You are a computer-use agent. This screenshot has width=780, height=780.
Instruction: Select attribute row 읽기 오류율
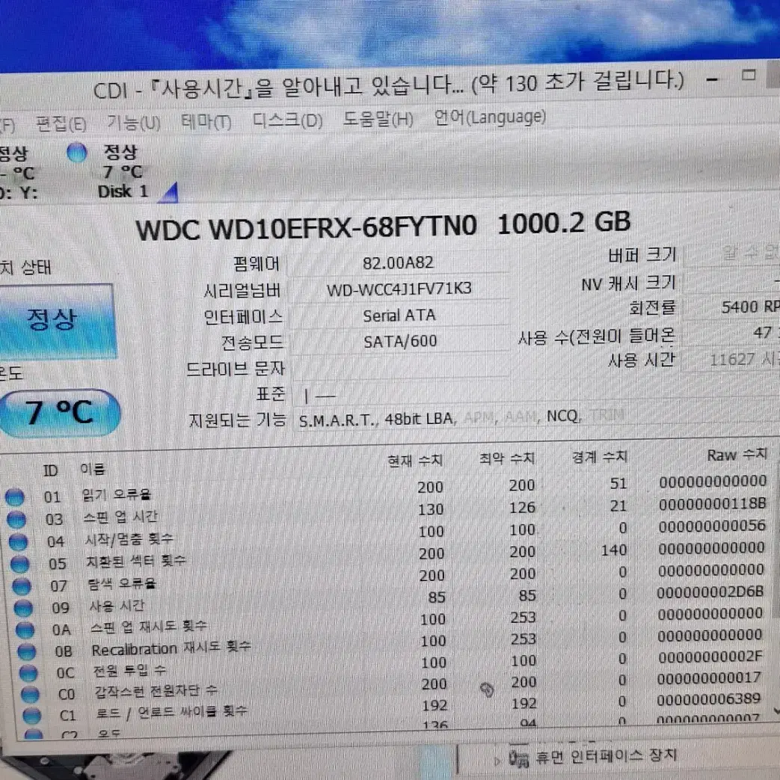(x=386, y=490)
